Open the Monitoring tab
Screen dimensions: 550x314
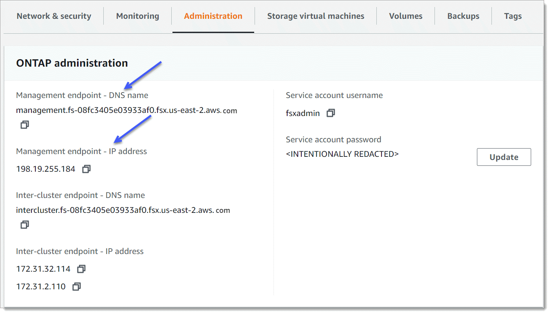coord(137,16)
